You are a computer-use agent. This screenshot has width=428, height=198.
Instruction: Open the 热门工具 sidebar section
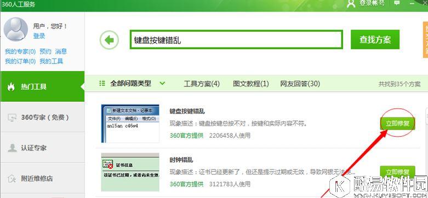(42, 86)
